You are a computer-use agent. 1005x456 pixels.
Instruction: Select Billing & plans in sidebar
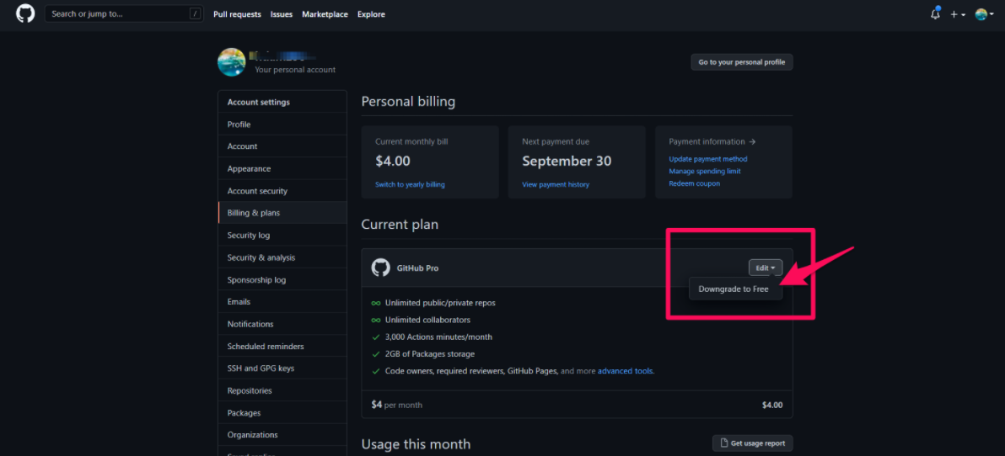point(282,213)
